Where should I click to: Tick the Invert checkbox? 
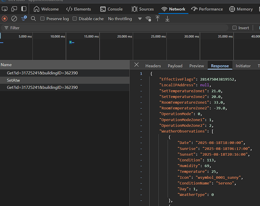(234, 28)
